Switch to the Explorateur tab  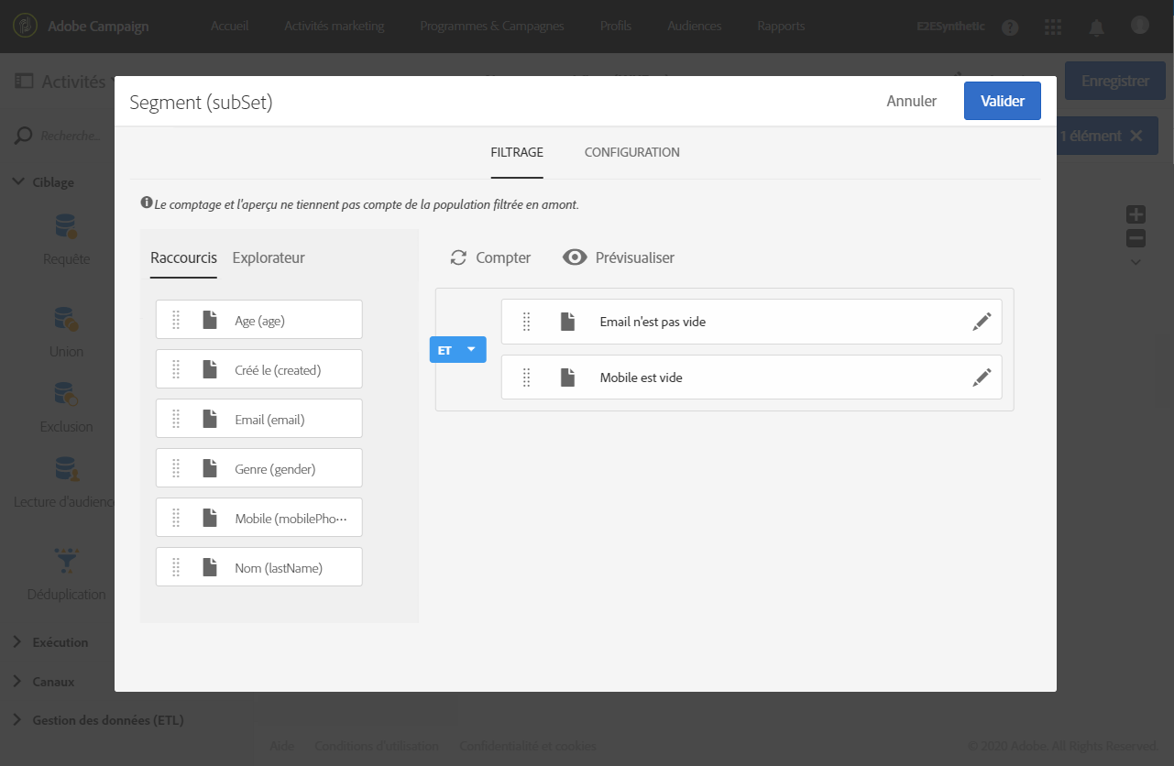[269, 257]
